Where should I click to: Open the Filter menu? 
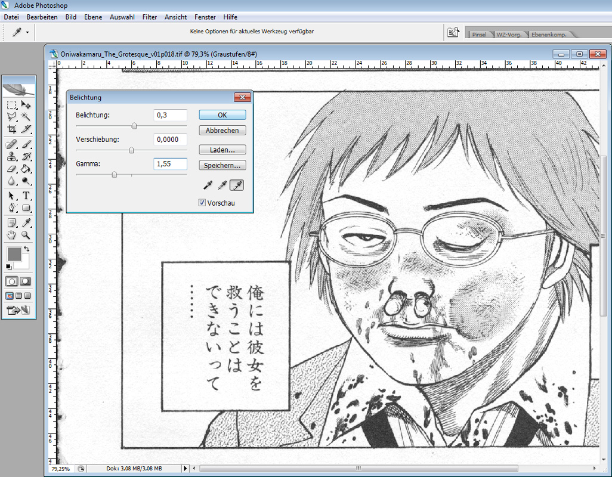click(150, 17)
